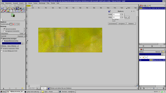Open Datei menu
Image resolution: width=166 pixels, height=93 pixels.
click(3, 3)
